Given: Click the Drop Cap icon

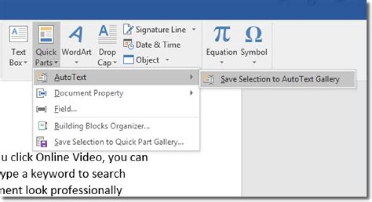Looking at the screenshot, I should pos(107,35).
